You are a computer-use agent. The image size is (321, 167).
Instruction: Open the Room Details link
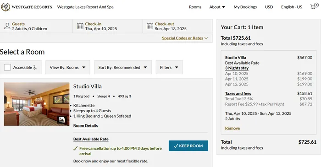pyautogui.click(x=85, y=125)
